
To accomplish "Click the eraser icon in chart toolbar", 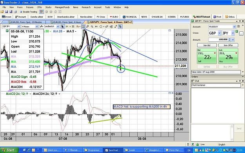I will [x=107, y=27].
